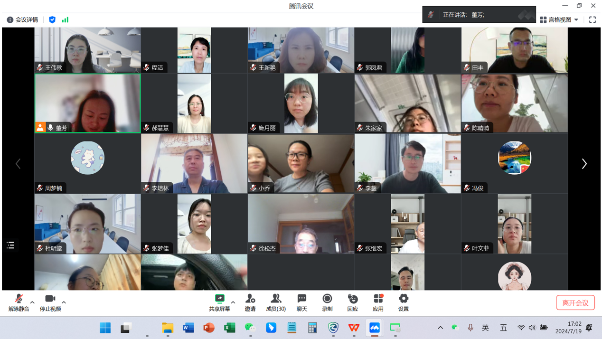Expand audio options arrow beside 解除静音
602x339 pixels.
tap(32, 302)
